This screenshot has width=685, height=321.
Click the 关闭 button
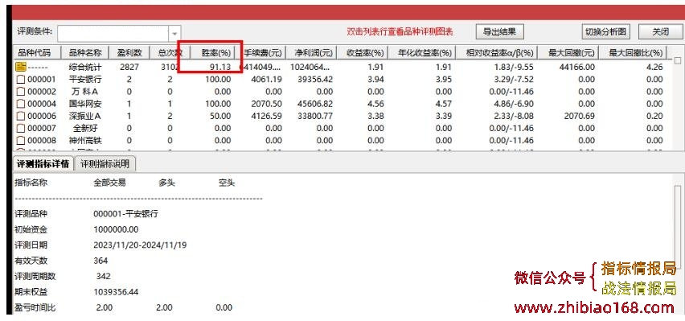pyautogui.click(x=661, y=31)
